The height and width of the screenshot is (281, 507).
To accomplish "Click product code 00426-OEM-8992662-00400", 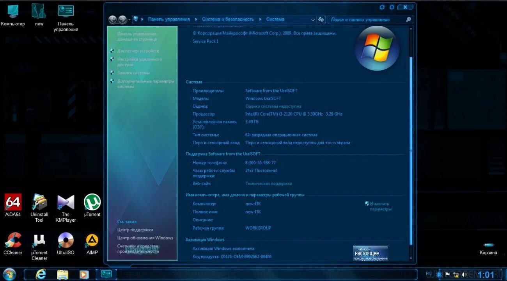I will click(246, 256).
